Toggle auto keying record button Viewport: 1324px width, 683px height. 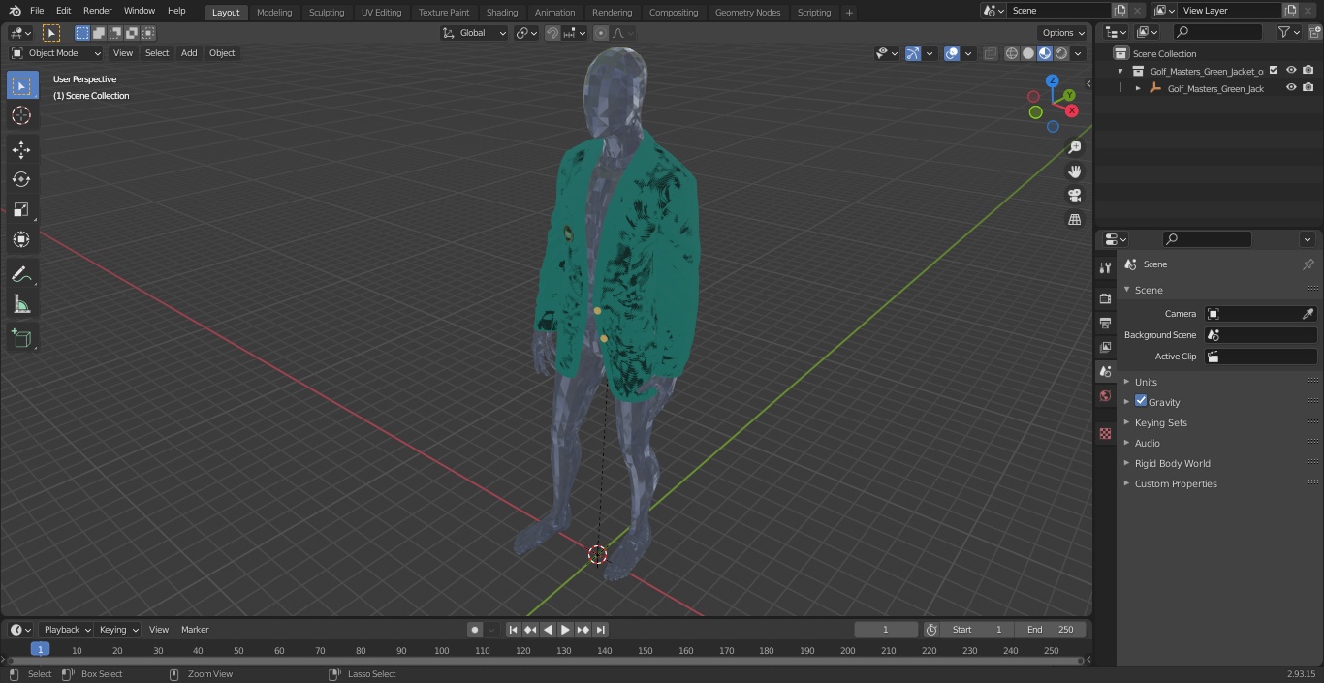pos(475,630)
